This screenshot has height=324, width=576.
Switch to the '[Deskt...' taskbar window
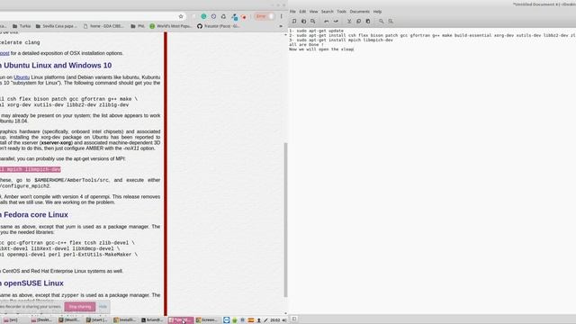point(41,320)
